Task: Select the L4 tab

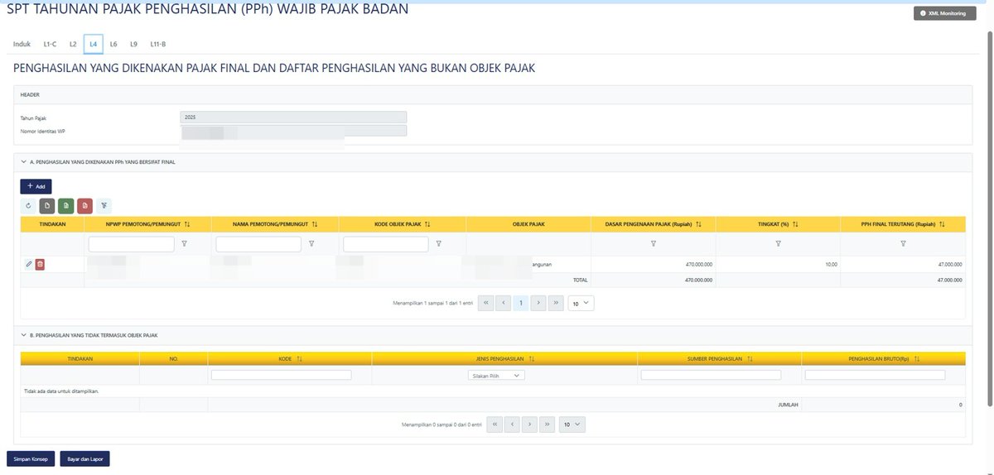Action: tap(93, 44)
